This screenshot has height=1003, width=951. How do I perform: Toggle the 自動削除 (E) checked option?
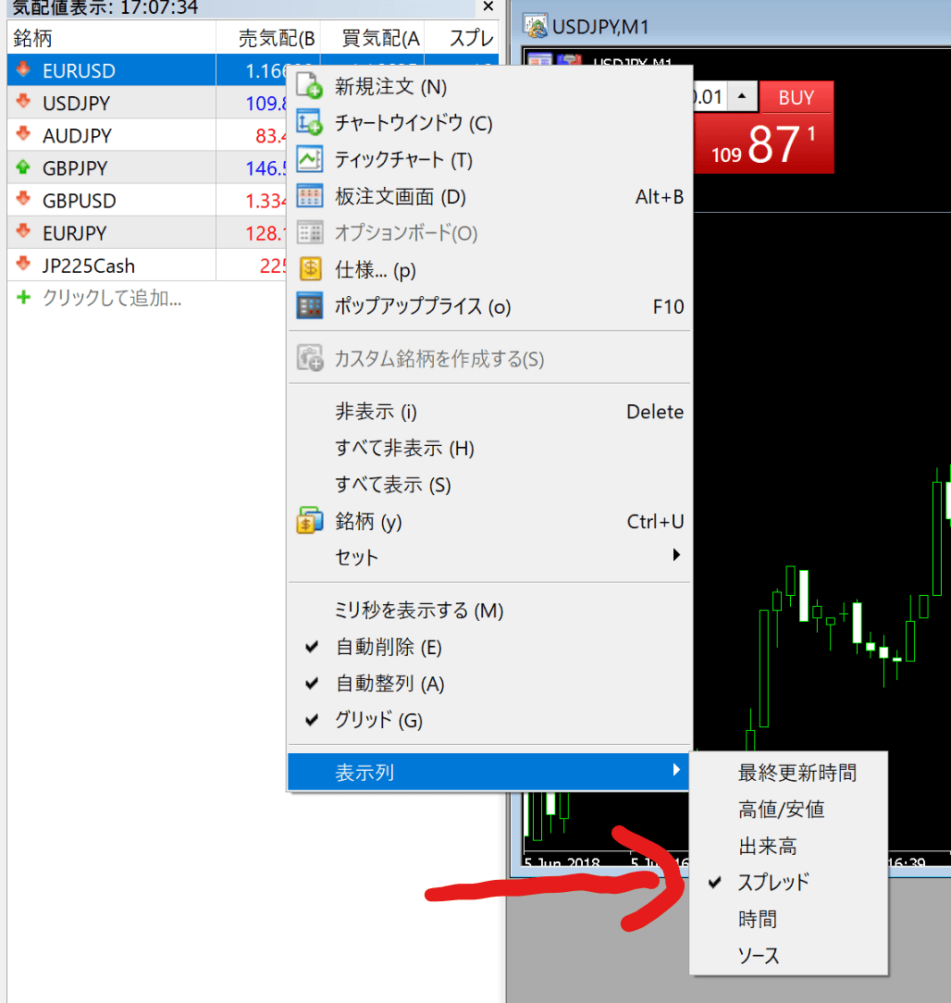[x=490, y=648]
